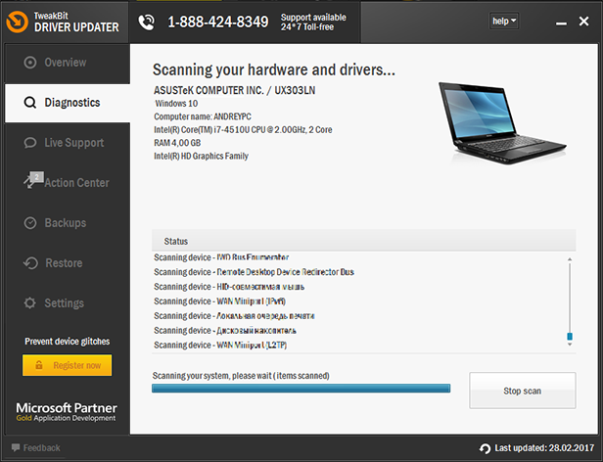Click Computer name: ANDREYPC text
The width and height of the screenshot is (603, 462).
point(203,116)
